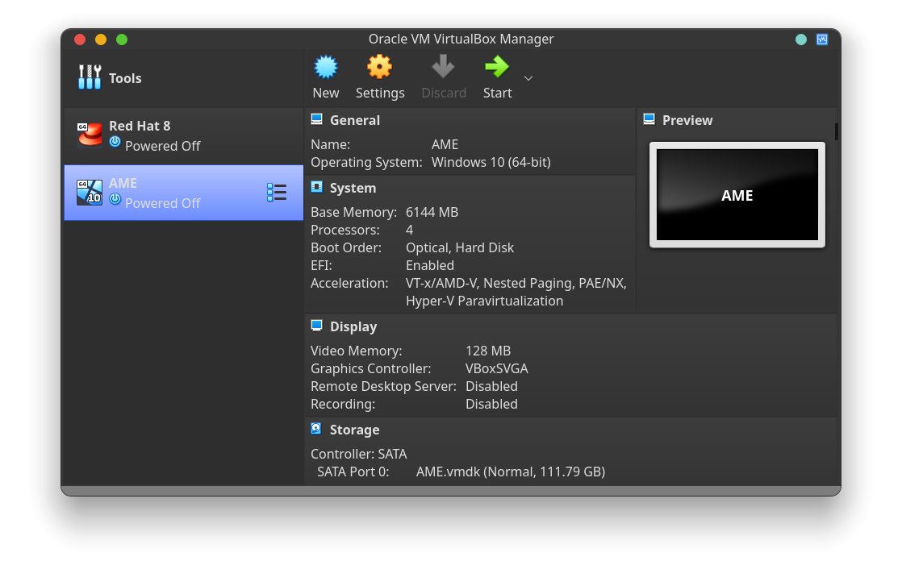
Task: Click the System section chip icon
Action: point(316,187)
